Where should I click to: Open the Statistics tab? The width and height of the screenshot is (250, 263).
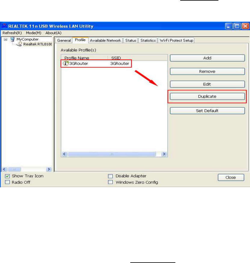(148, 41)
